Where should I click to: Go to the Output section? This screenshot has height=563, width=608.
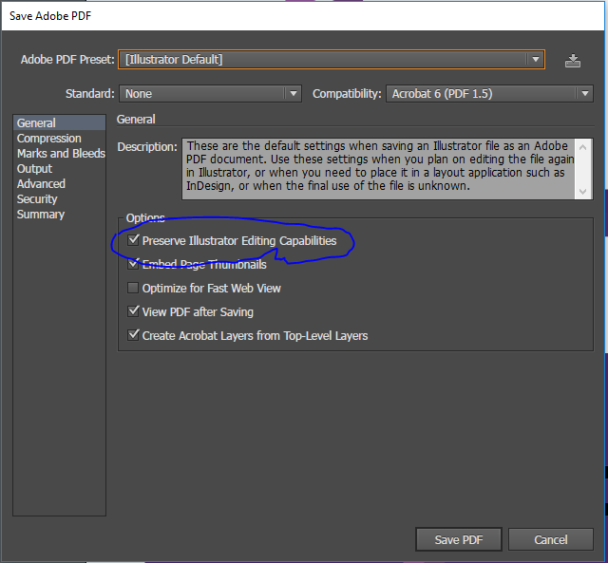point(59,169)
